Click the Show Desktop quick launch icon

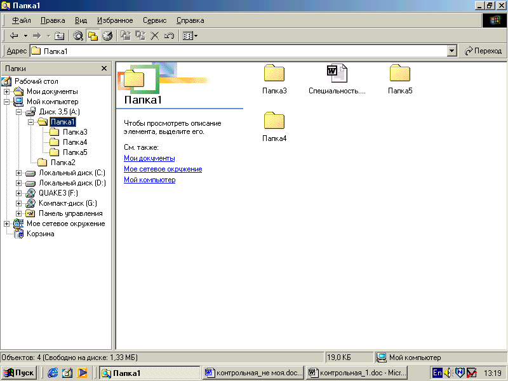point(67,373)
